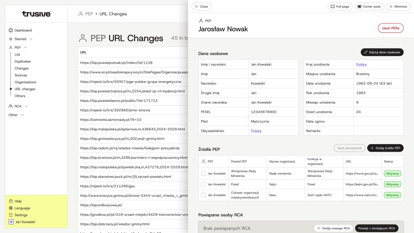Click the Starred star icon
The height and width of the screenshot is (233, 414).
coord(11,39)
